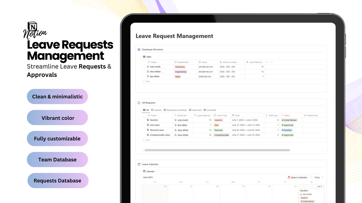Click the Team Database pill

click(x=57, y=160)
